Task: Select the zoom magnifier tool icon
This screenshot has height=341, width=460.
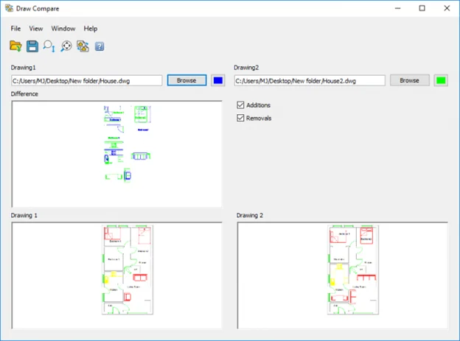Action: [49, 46]
